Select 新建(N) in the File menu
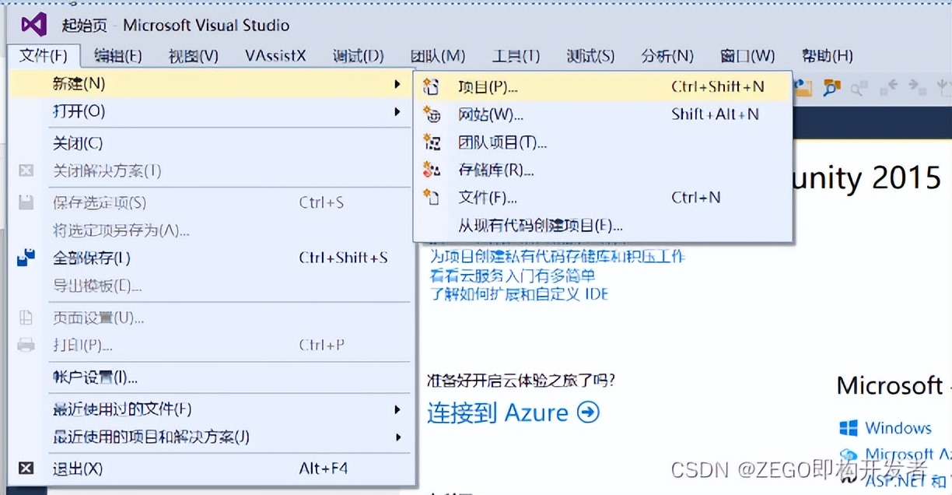 coord(210,83)
